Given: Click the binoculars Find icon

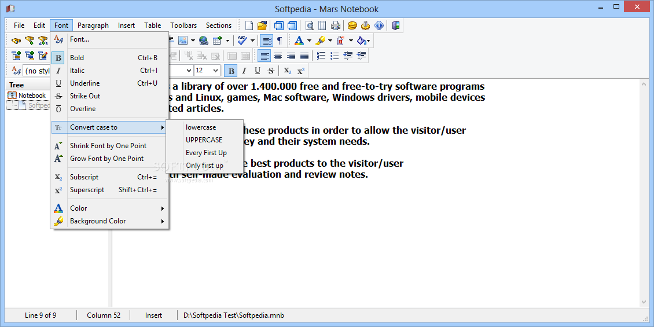Looking at the screenshot, I should tap(16, 41).
